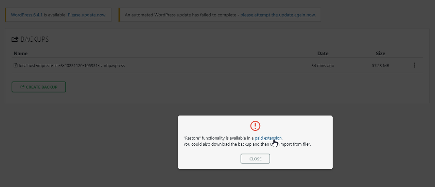Image resolution: width=435 pixels, height=187 pixels.
Task: Click the Backups export icon in heading
Action: (15, 39)
